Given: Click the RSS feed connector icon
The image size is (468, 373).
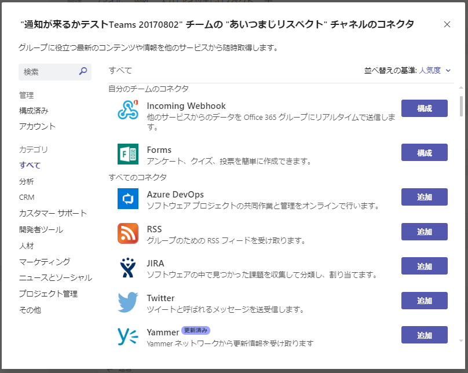Looking at the screenshot, I should pos(128,233).
